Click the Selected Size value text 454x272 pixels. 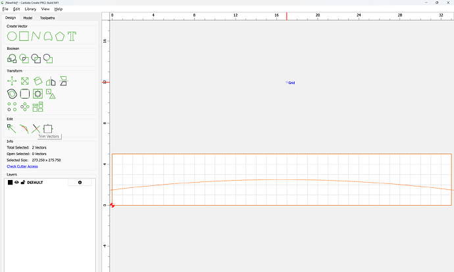(x=46, y=160)
